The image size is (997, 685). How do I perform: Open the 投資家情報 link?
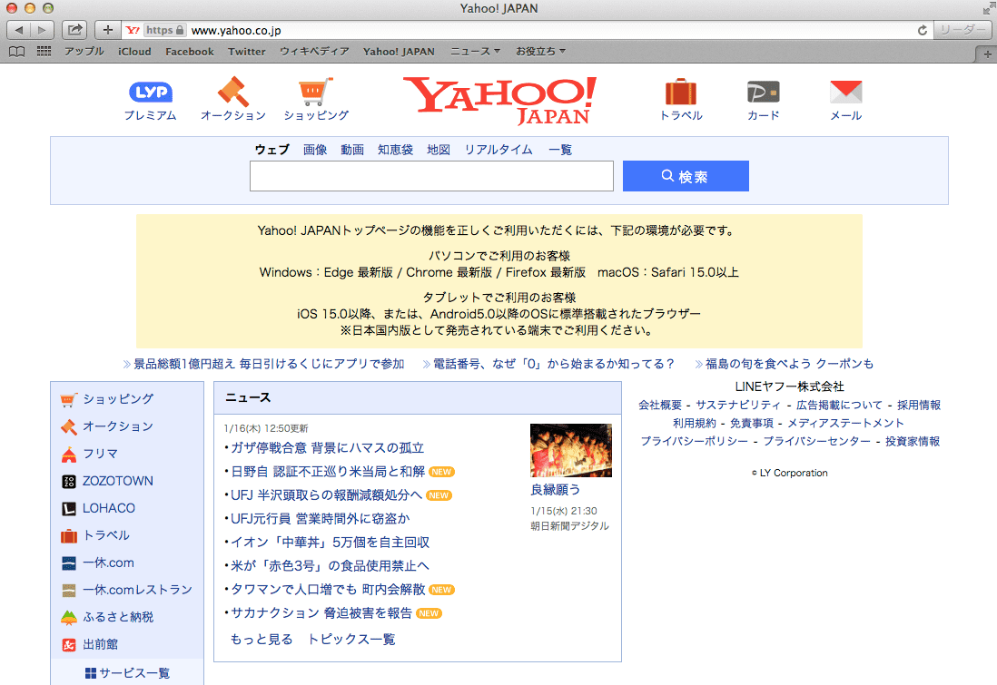[x=913, y=441]
